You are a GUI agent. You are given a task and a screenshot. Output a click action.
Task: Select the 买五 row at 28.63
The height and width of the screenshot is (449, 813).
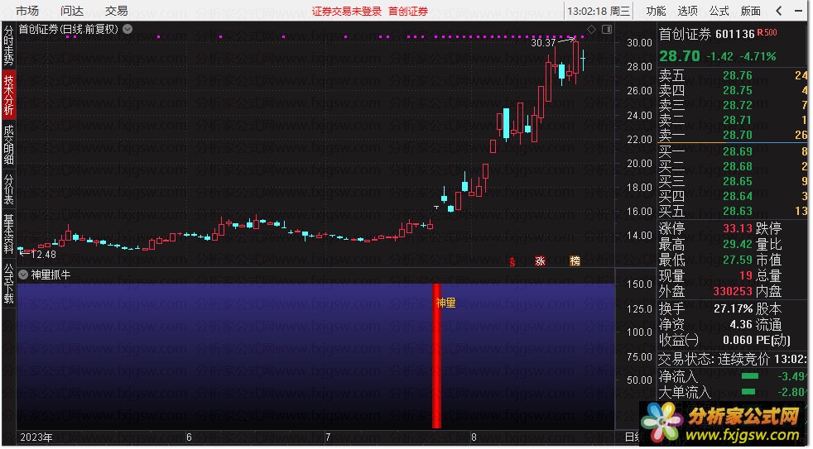(x=733, y=211)
